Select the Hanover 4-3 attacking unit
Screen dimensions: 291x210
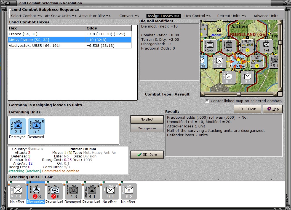click(73, 192)
